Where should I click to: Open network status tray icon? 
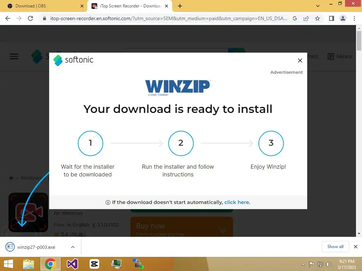click(x=320, y=264)
